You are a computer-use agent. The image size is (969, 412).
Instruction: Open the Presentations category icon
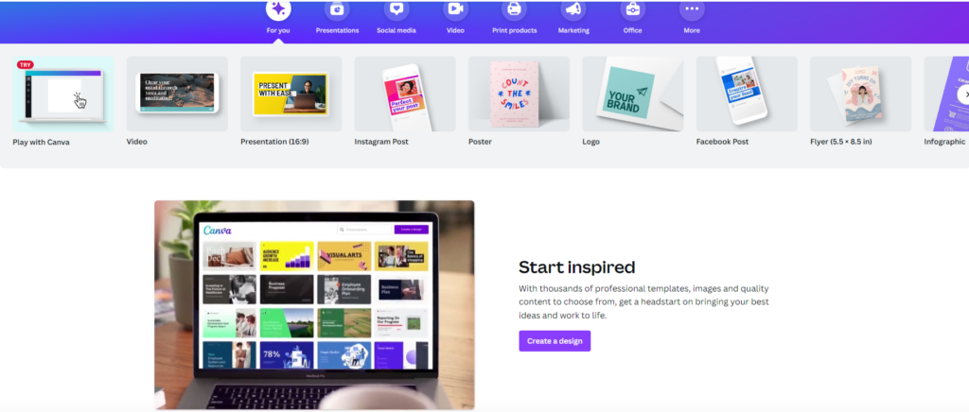337,9
